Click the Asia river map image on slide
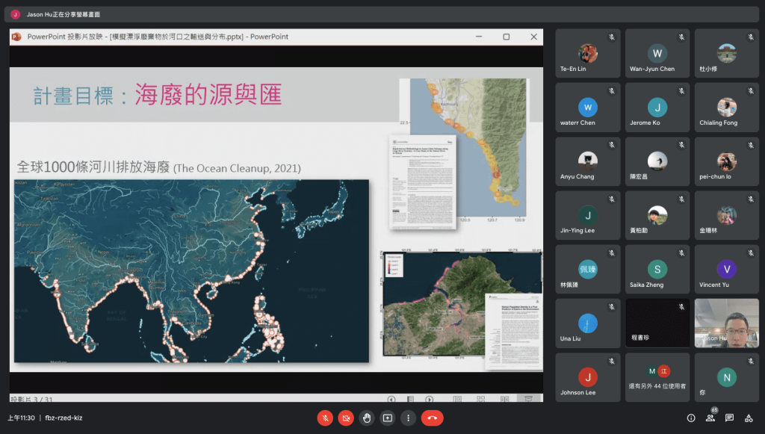 pos(191,270)
